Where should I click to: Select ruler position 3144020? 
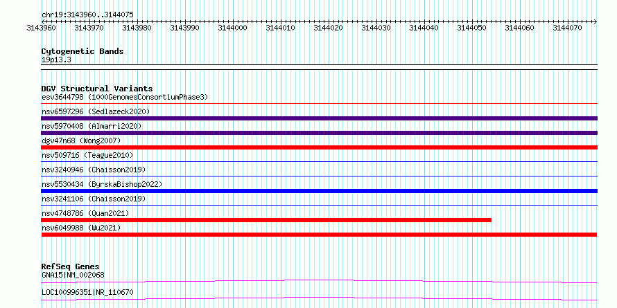click(328, 28)
